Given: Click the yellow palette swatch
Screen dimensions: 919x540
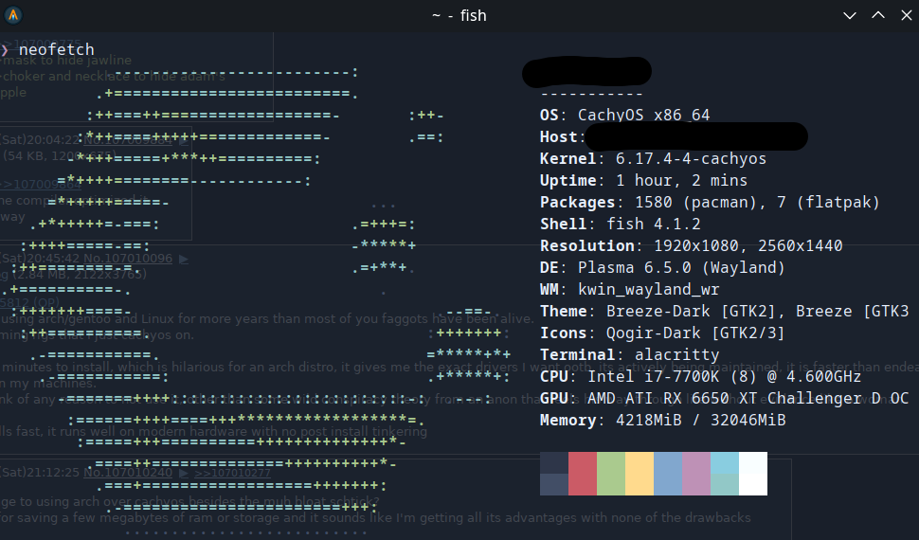Looking at the screenshot, I should (640, 474).
